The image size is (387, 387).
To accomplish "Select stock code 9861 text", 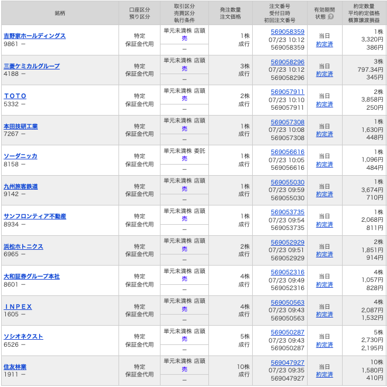I will click(11, 44).
